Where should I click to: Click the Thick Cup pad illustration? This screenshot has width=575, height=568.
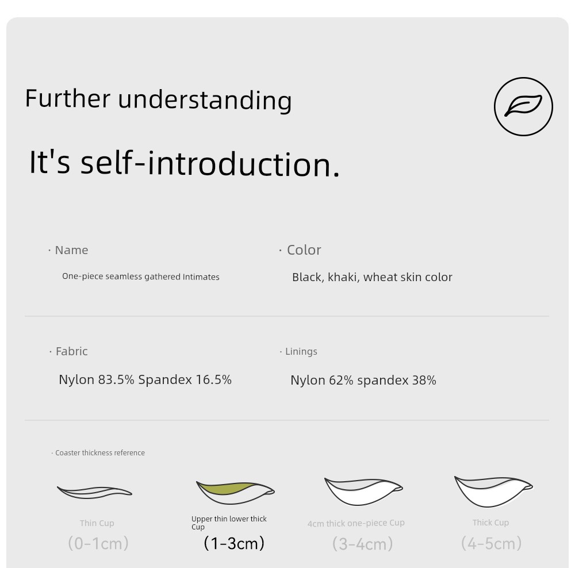point(493,491)
